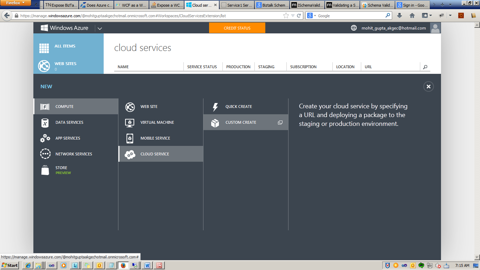Go to Firefox home page icon

tap(412, 16)
